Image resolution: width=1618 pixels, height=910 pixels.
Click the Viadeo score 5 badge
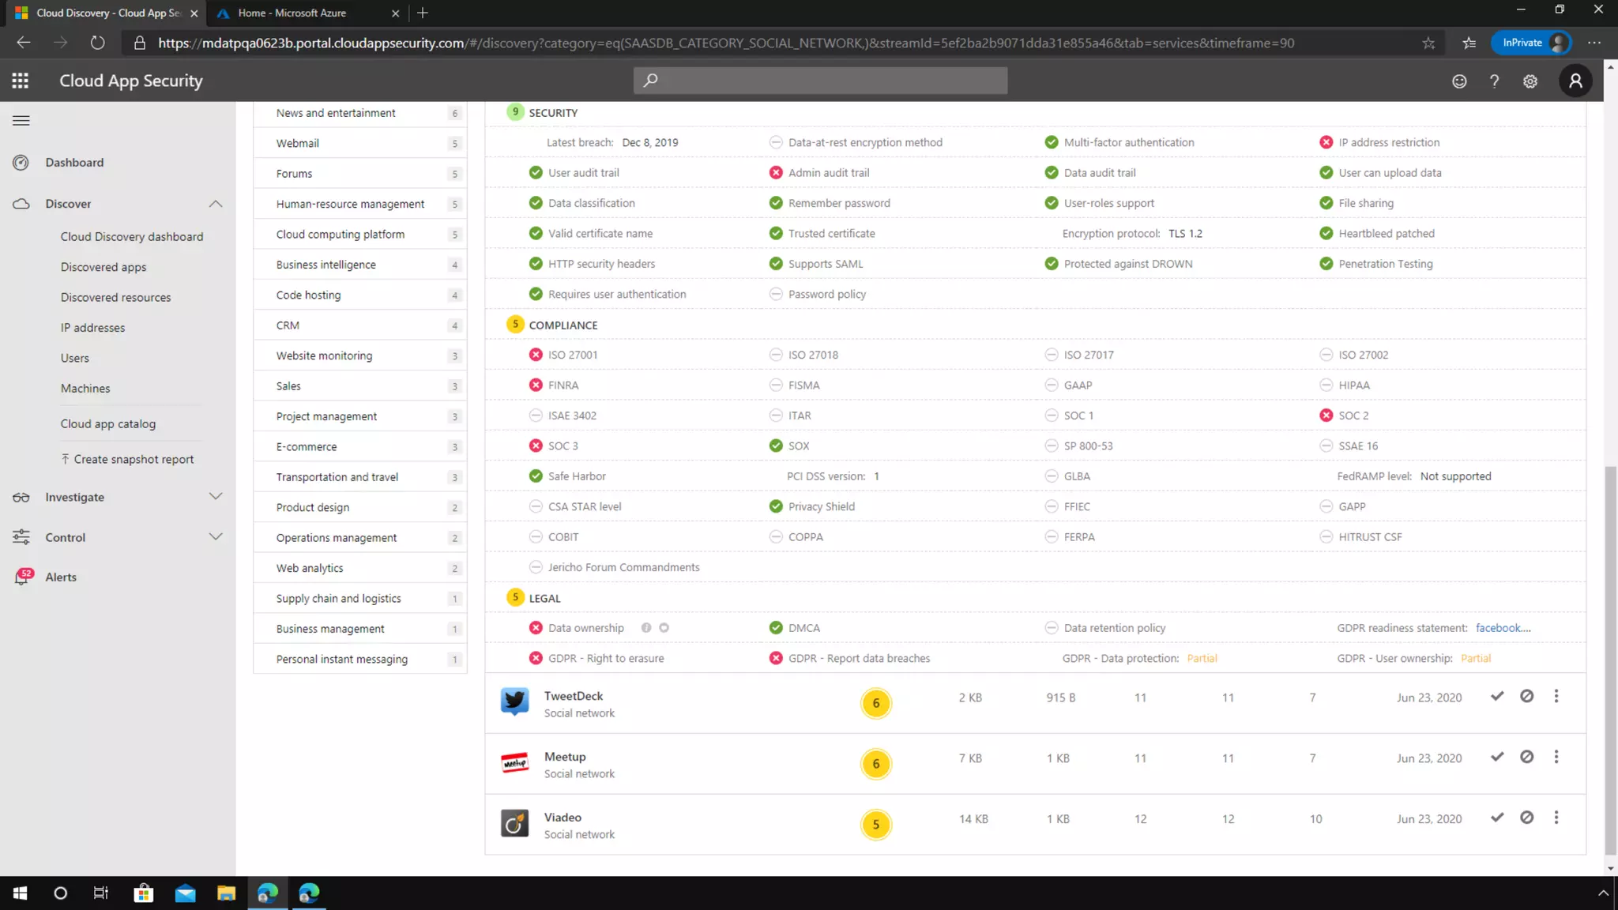pyautogui.click(x=875, y=825)
